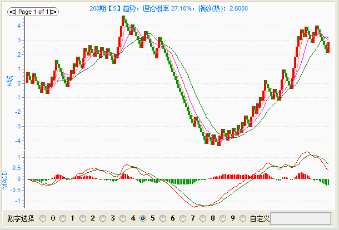Viewport: 339px width, 230px height.
Task: Click the selected digit 5 radio button
Action: coord(143,219)
